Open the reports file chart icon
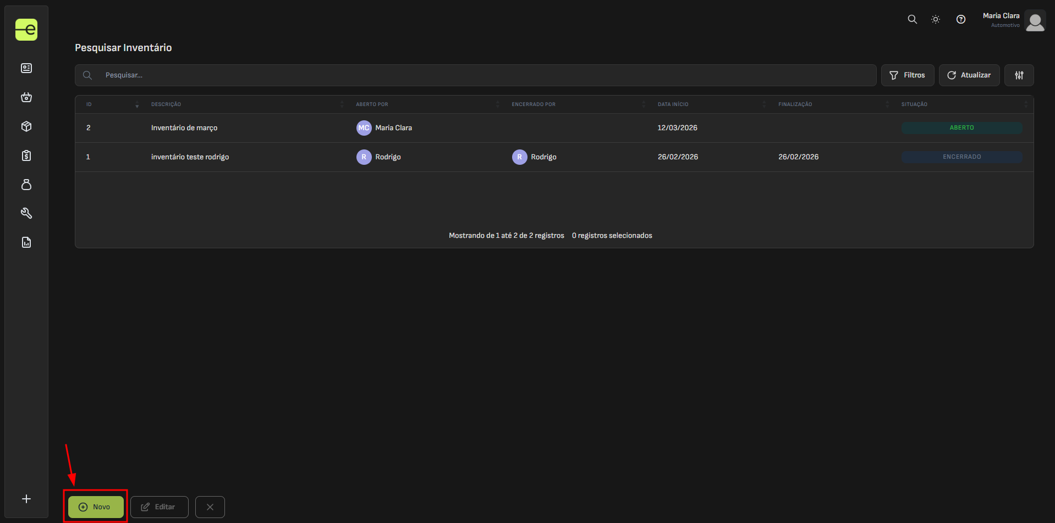This screenshot has width=1055, height=523. coord(26,242)
